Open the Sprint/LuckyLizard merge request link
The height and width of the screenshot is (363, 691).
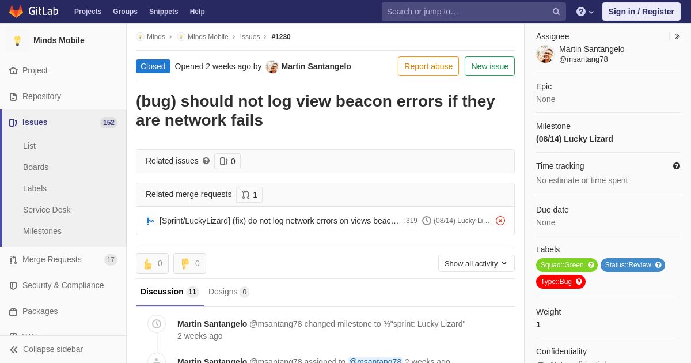pos(279,221)
